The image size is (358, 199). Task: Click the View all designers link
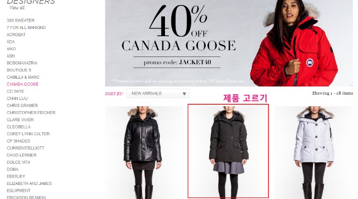click(x=17, y=8)
